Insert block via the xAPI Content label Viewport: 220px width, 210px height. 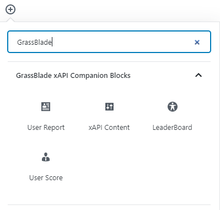(x=109, y=128)
